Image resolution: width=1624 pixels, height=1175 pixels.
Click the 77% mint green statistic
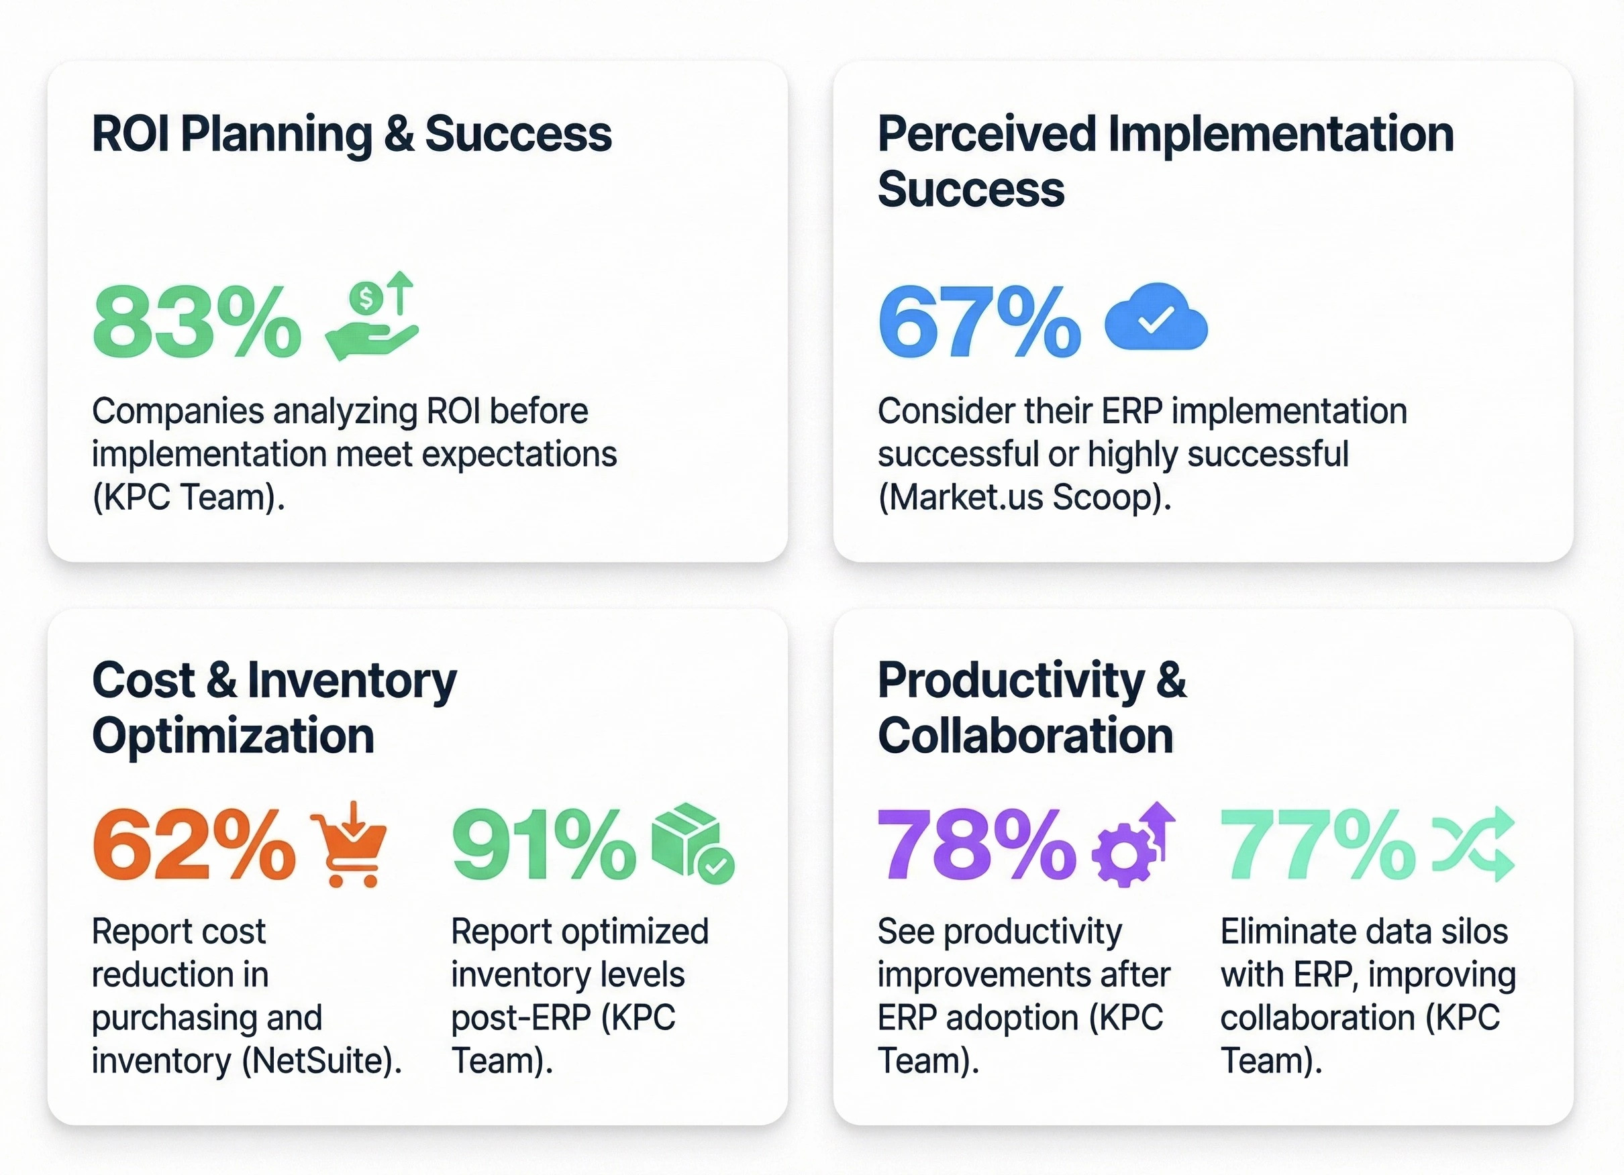click(x=1317, y=844)
